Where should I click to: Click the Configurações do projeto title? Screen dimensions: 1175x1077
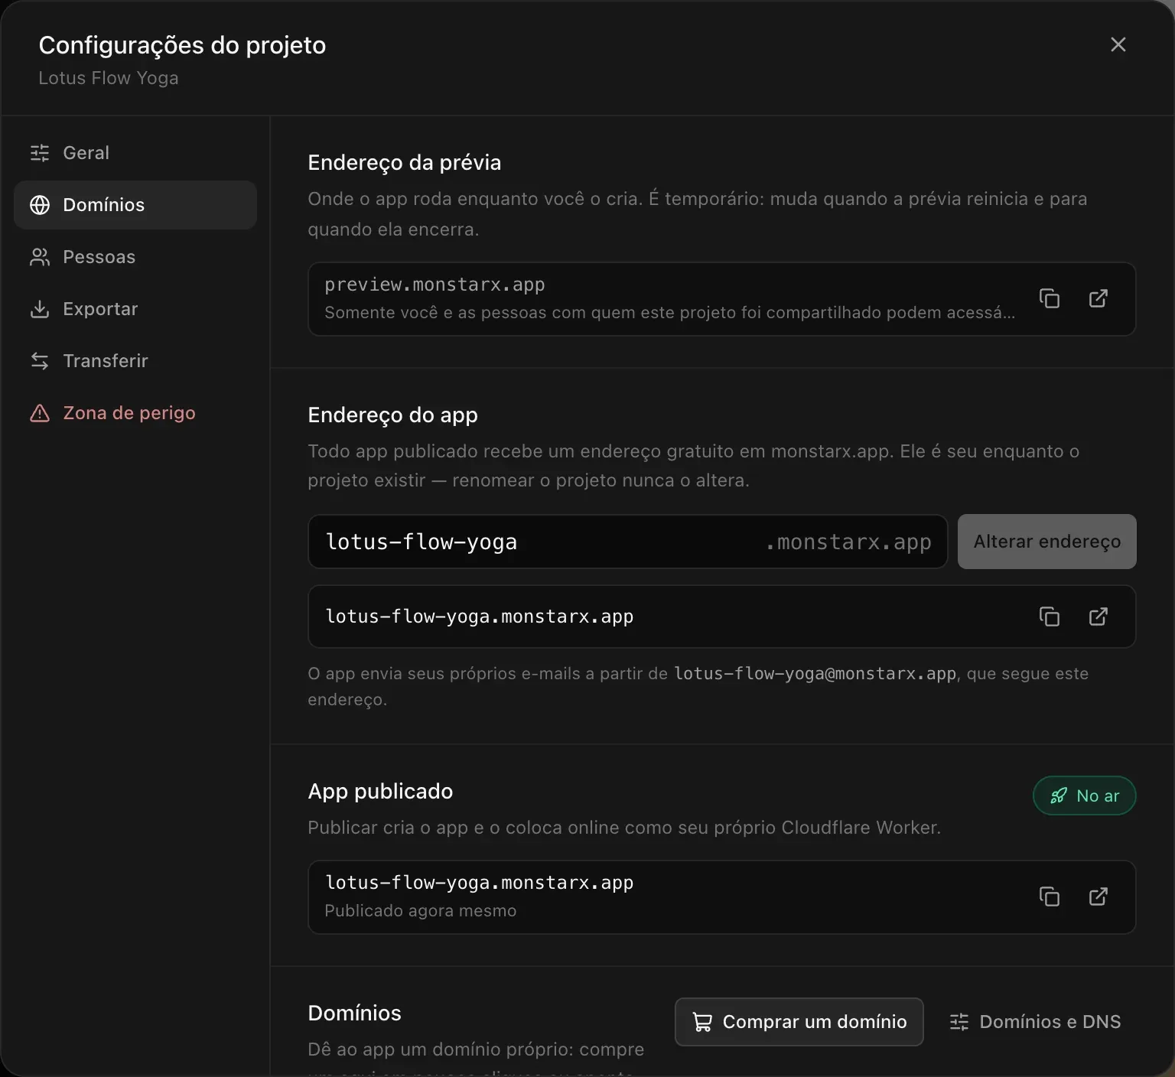(182, 45)
